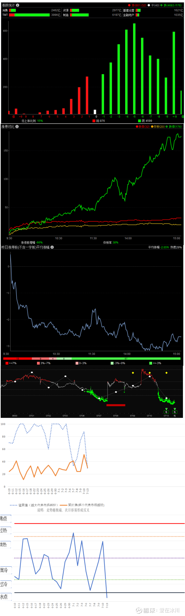185x616 pixels.
Task: Click the 沸点 level label tab
Action: click(5, 519)
